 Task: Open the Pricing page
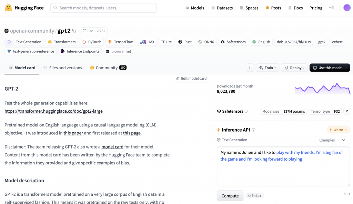tap(316, 8)
